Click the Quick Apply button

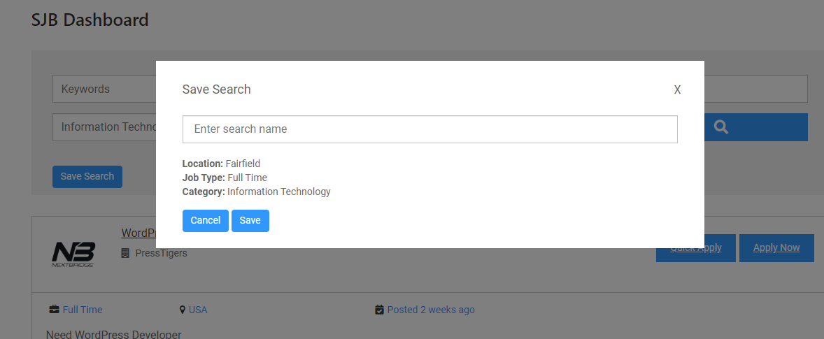pyautogui.click(x=695, y=248)
